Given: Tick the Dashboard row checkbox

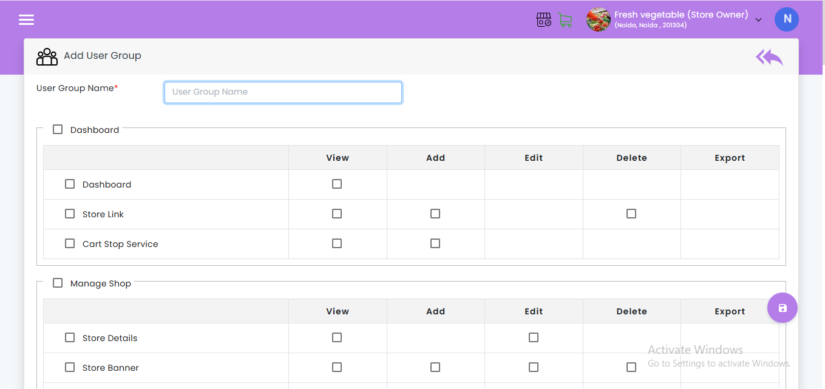Looking at the screenshot, I should coord(70,184).
